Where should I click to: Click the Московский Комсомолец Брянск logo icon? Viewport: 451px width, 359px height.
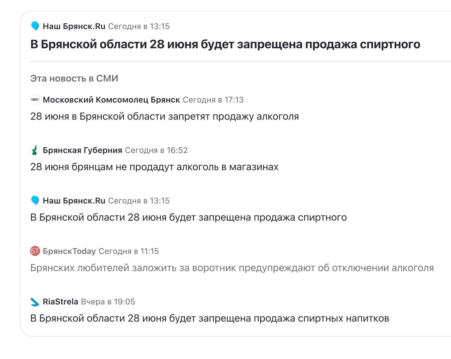35,100
